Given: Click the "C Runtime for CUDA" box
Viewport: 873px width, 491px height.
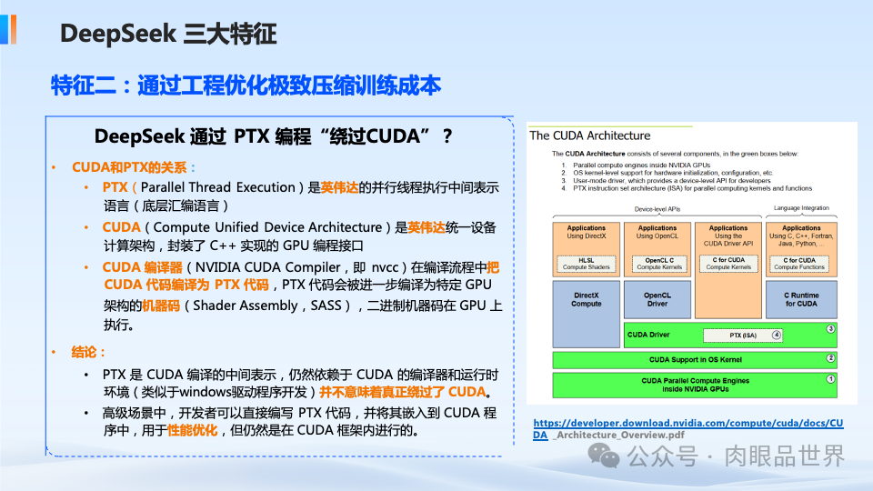Looking at the screenshot, I should pyautogui.click(x=801, y=299).
